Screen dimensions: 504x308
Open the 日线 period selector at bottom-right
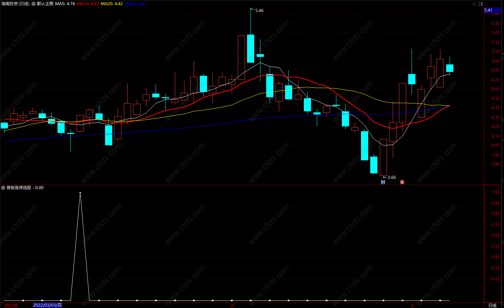492,305
